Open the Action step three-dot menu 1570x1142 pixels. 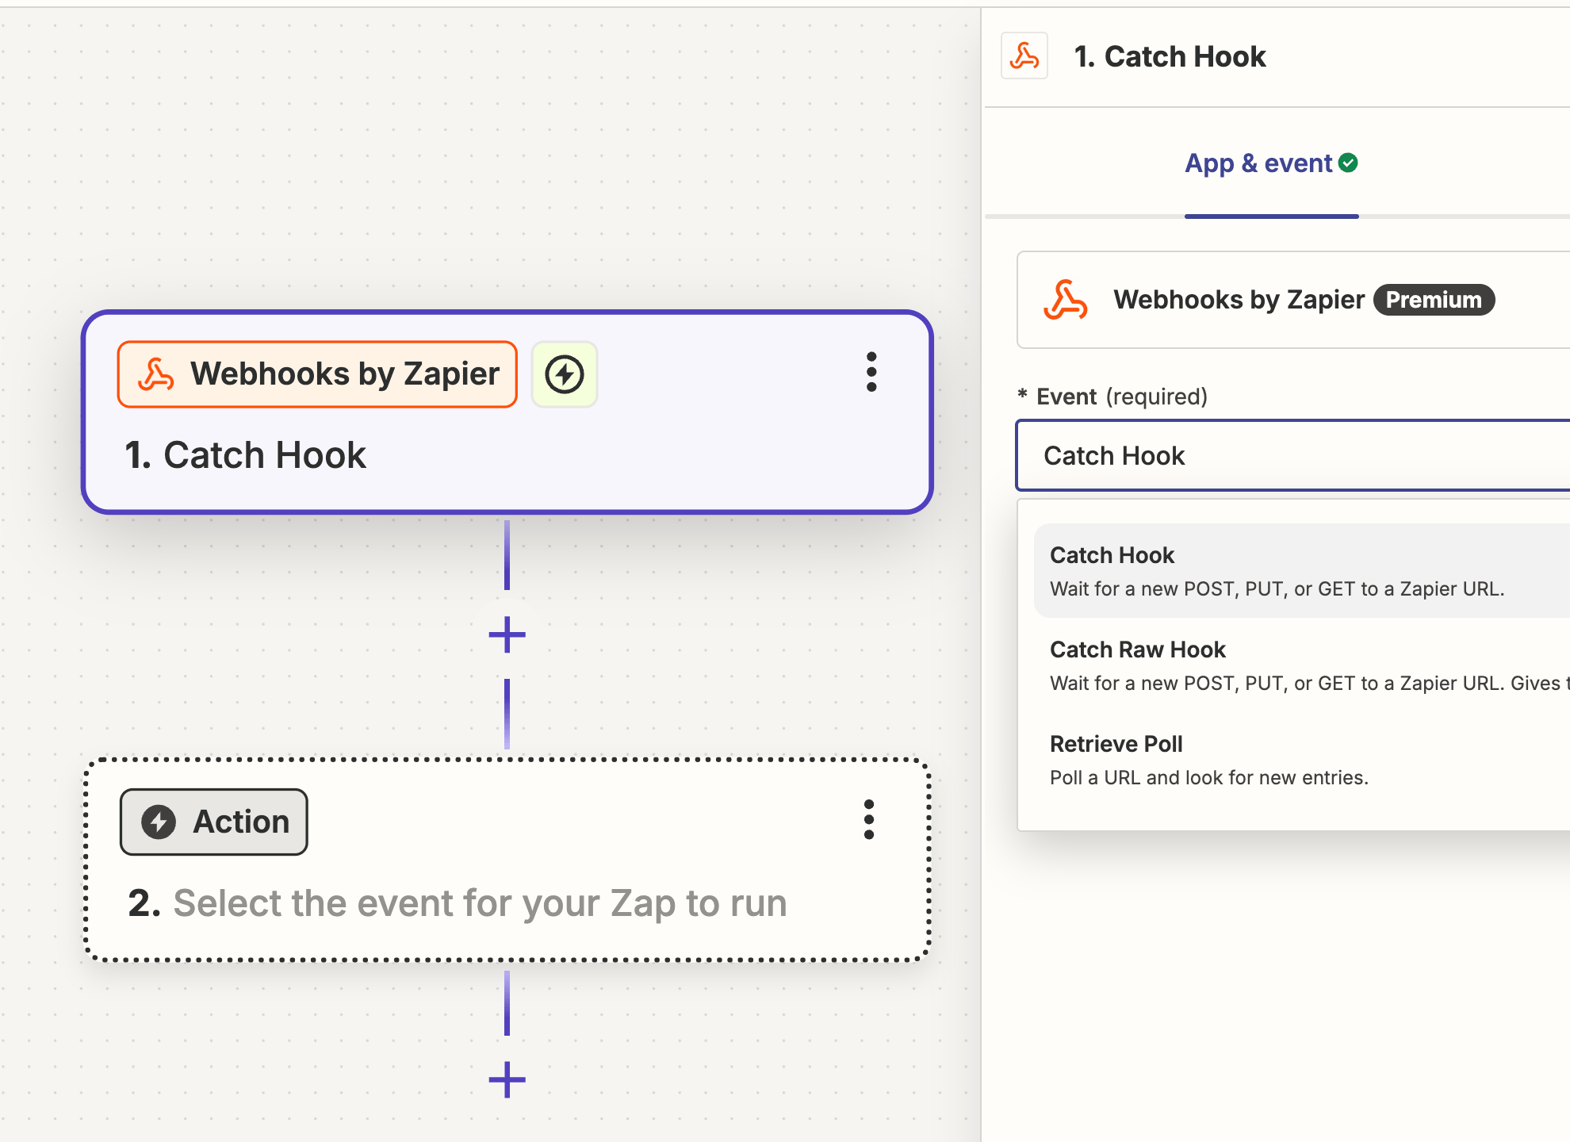869,820
